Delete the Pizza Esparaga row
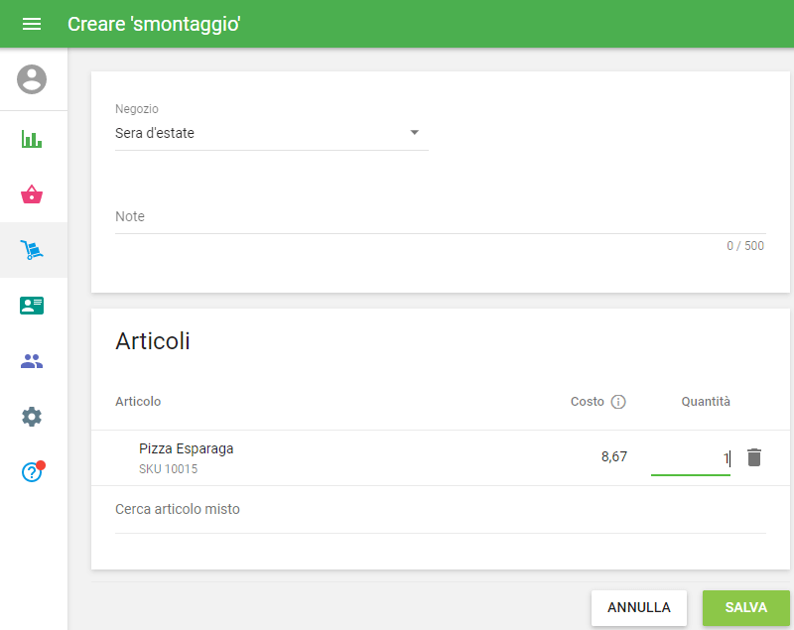794x630 pixels. pos(754,457)
